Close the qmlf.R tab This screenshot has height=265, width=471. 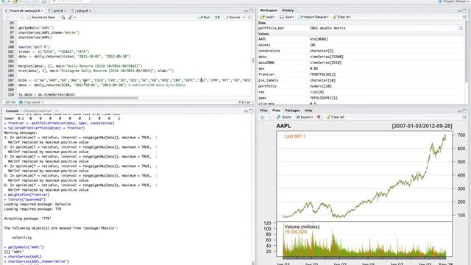click(65, 11)
